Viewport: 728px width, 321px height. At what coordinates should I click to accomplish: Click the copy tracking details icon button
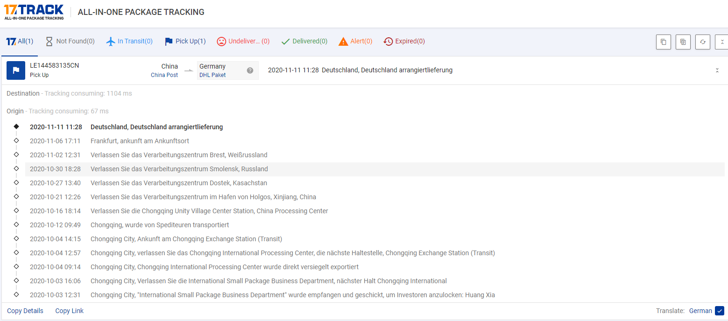pyautogui.click(x=683, y=42)
